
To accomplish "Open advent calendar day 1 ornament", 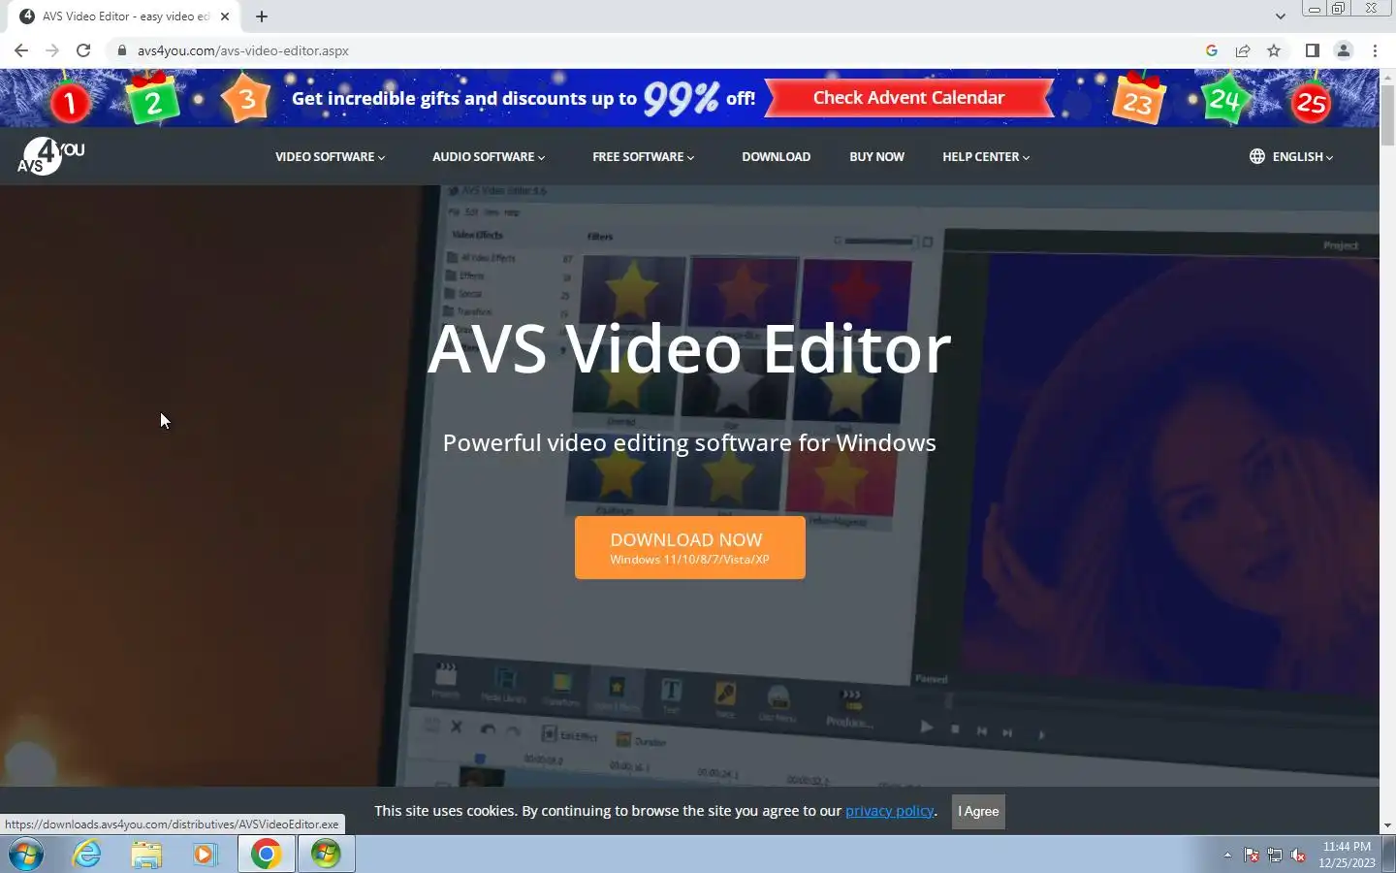I will pyautogui.click(x=69, y=101).
